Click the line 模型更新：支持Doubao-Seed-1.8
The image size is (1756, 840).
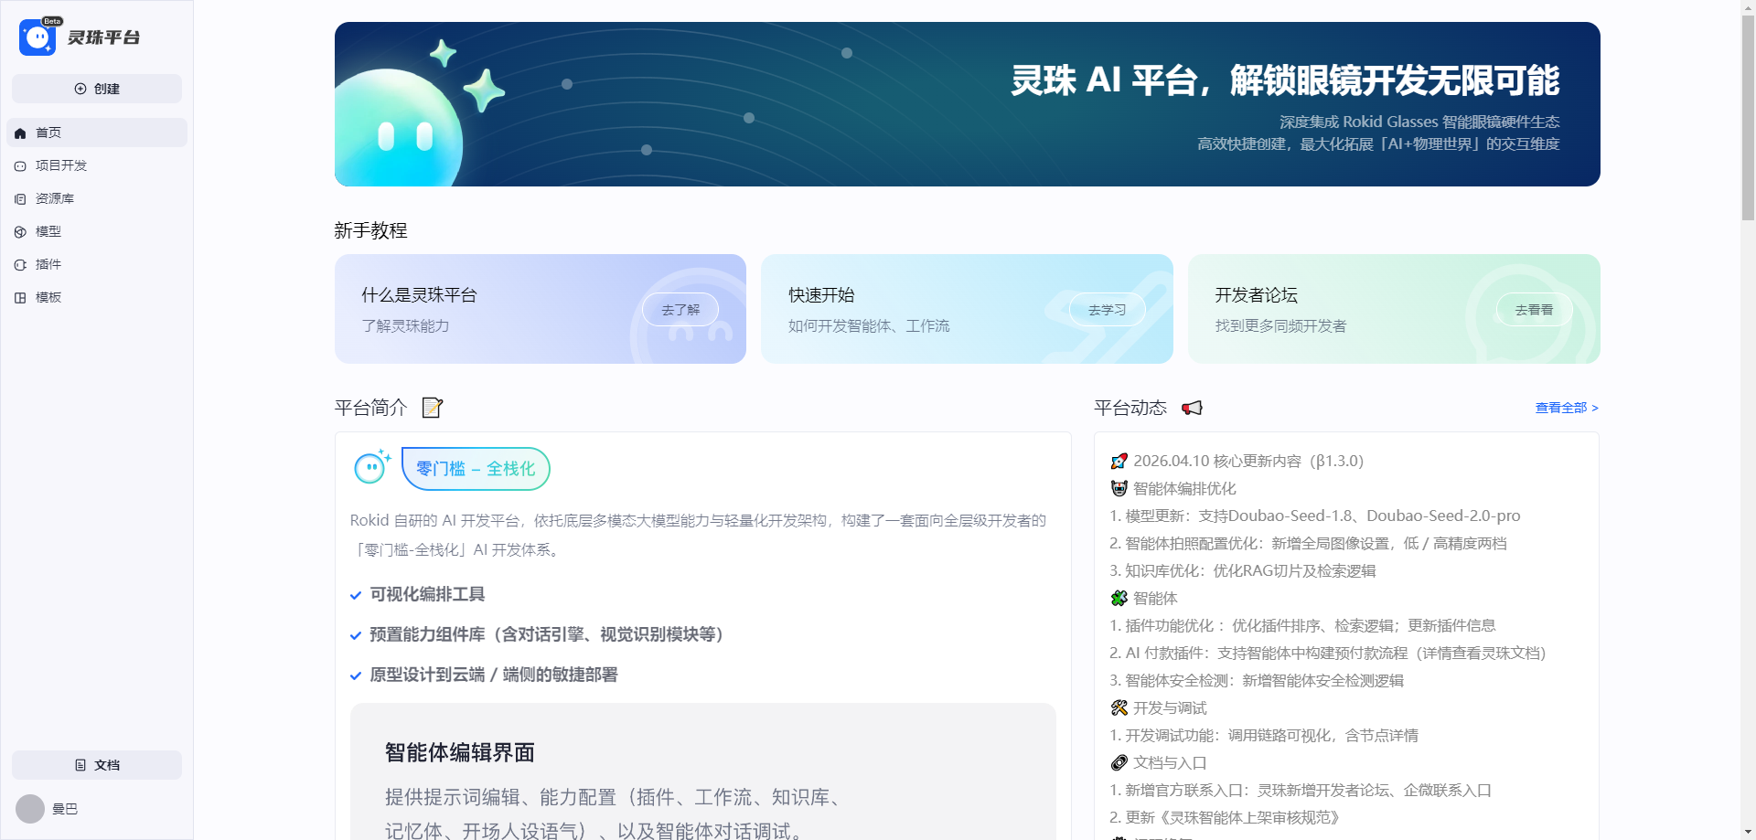click(x=1315, y=516)
